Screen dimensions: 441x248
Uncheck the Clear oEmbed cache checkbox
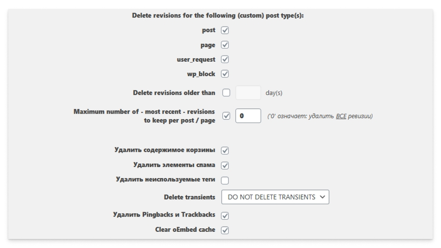(225, 230)
